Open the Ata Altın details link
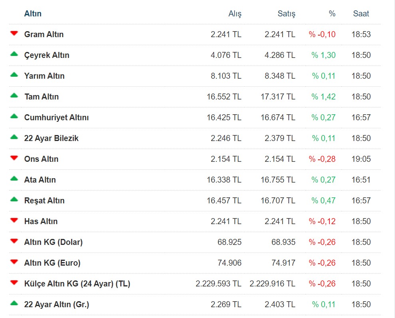Viewport: 395px width, 318px height. [40, 180]
